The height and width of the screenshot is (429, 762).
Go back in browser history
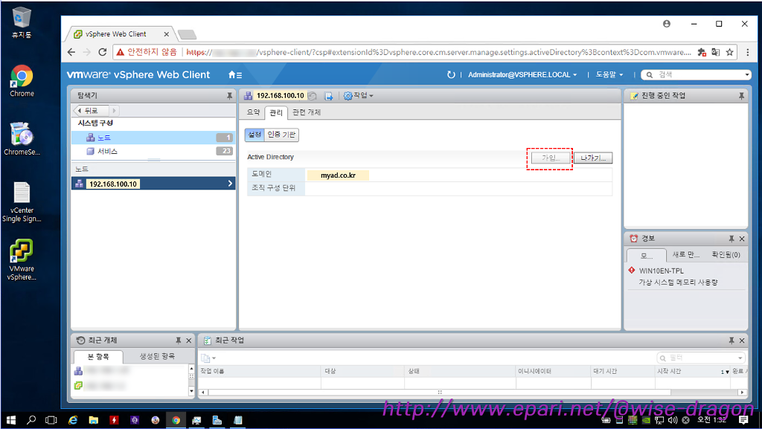coord(71,52)
